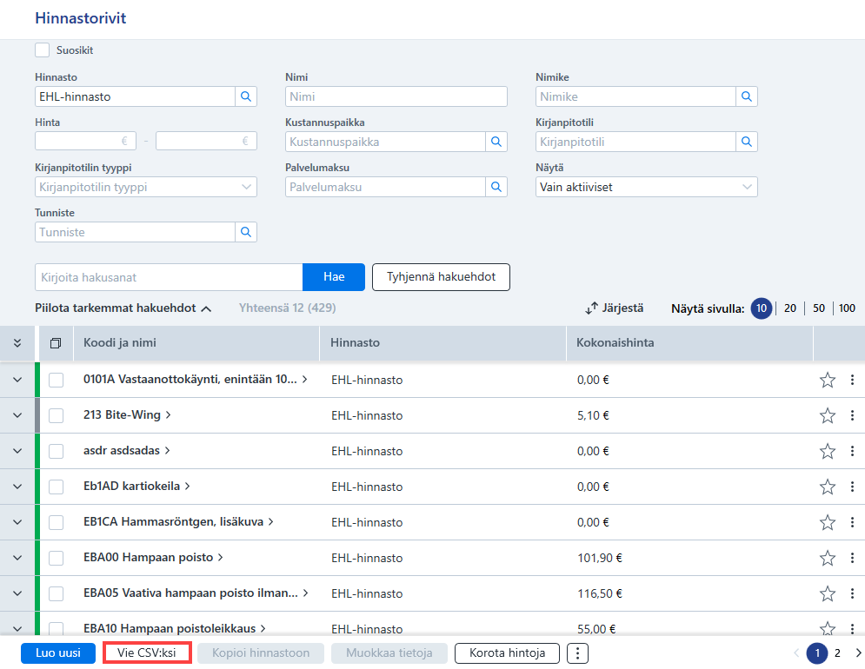Click the Palvelumaksu search magnifier icon
The height and width of the screenshot is (669, 865).
496,187
